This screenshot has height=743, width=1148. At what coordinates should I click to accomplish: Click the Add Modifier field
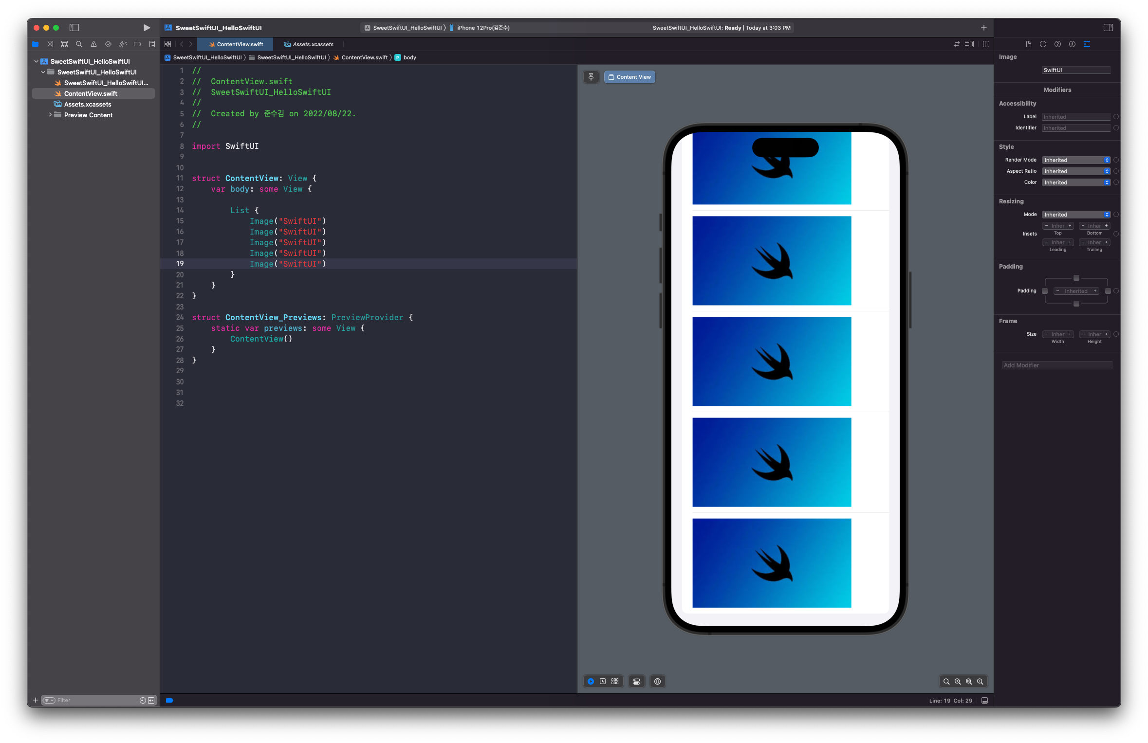[x=1057, y=365]
